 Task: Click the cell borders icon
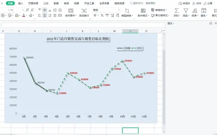coord(3,15)
